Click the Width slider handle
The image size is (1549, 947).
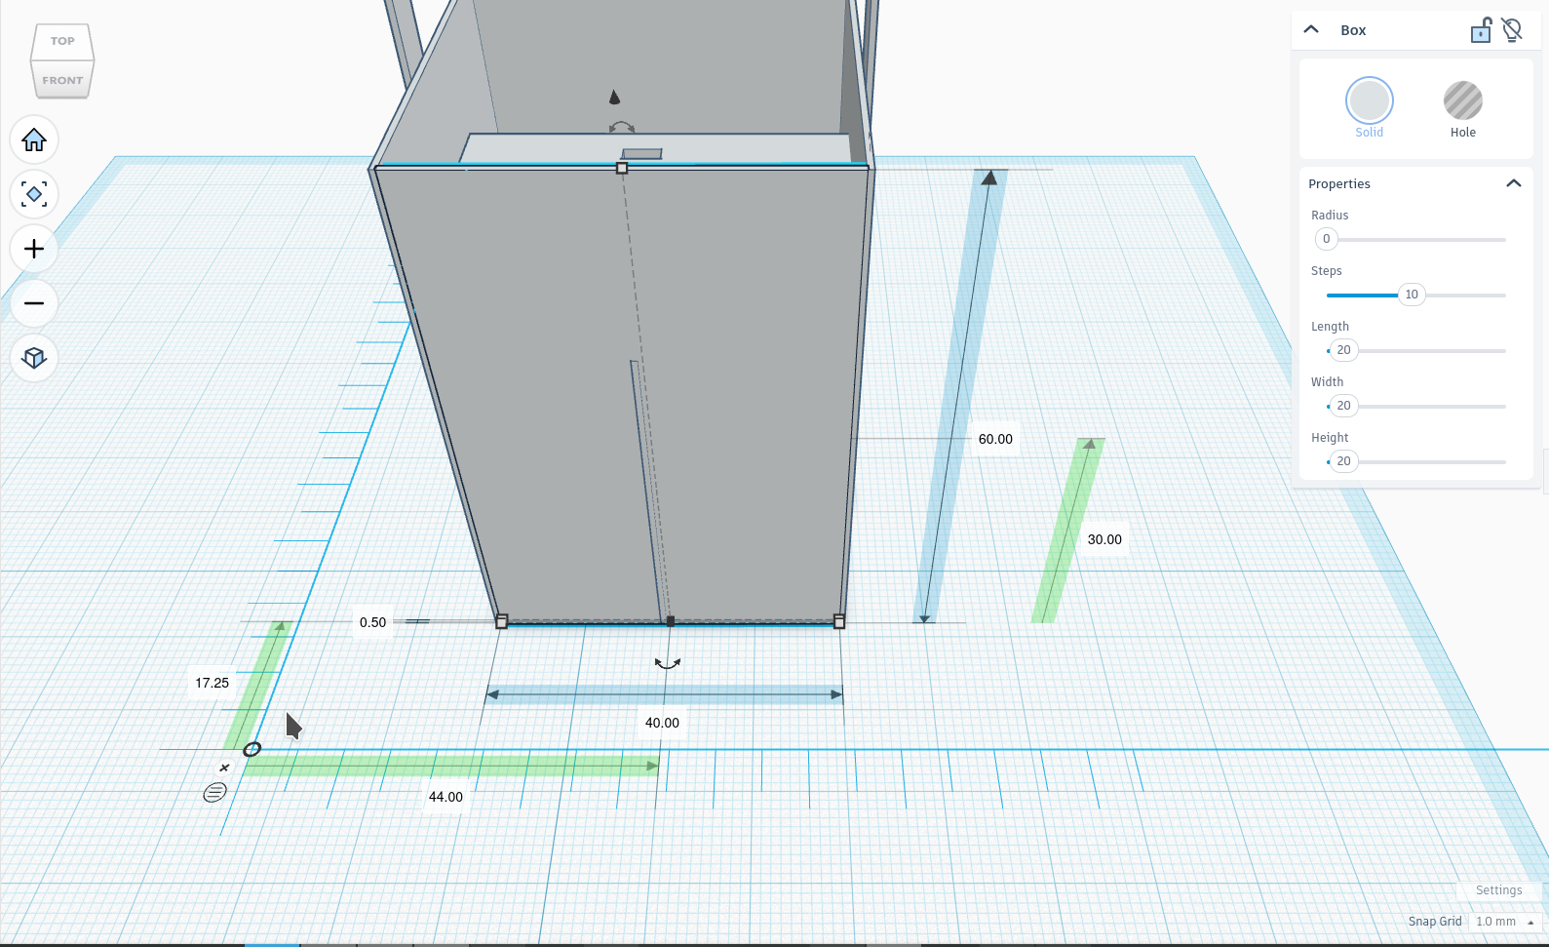[x=1343, y=406]
